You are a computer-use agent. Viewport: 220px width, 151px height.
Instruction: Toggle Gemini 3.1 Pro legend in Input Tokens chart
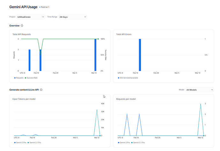click(x=34, y=142)
